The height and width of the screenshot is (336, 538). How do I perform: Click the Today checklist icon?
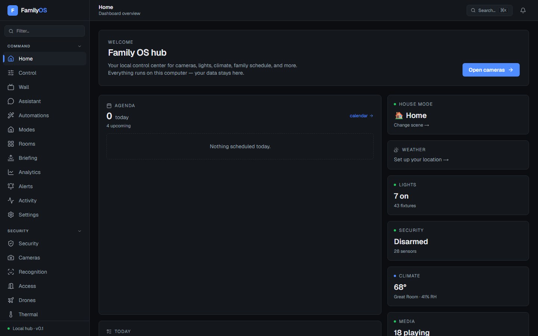109,332
